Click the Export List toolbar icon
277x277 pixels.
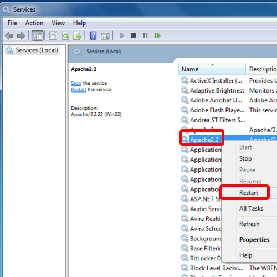coord(77,35)
